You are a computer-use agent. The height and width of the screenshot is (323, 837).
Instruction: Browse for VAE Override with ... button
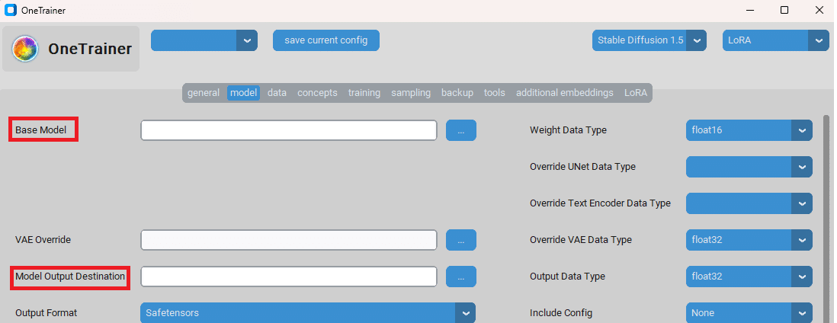[460, 240]
